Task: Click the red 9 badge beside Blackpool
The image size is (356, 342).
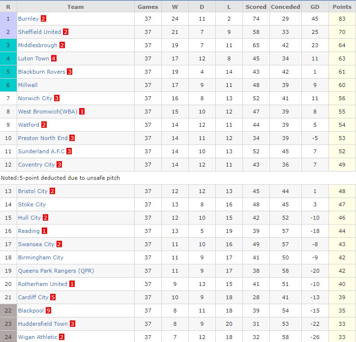Action: 48,311
